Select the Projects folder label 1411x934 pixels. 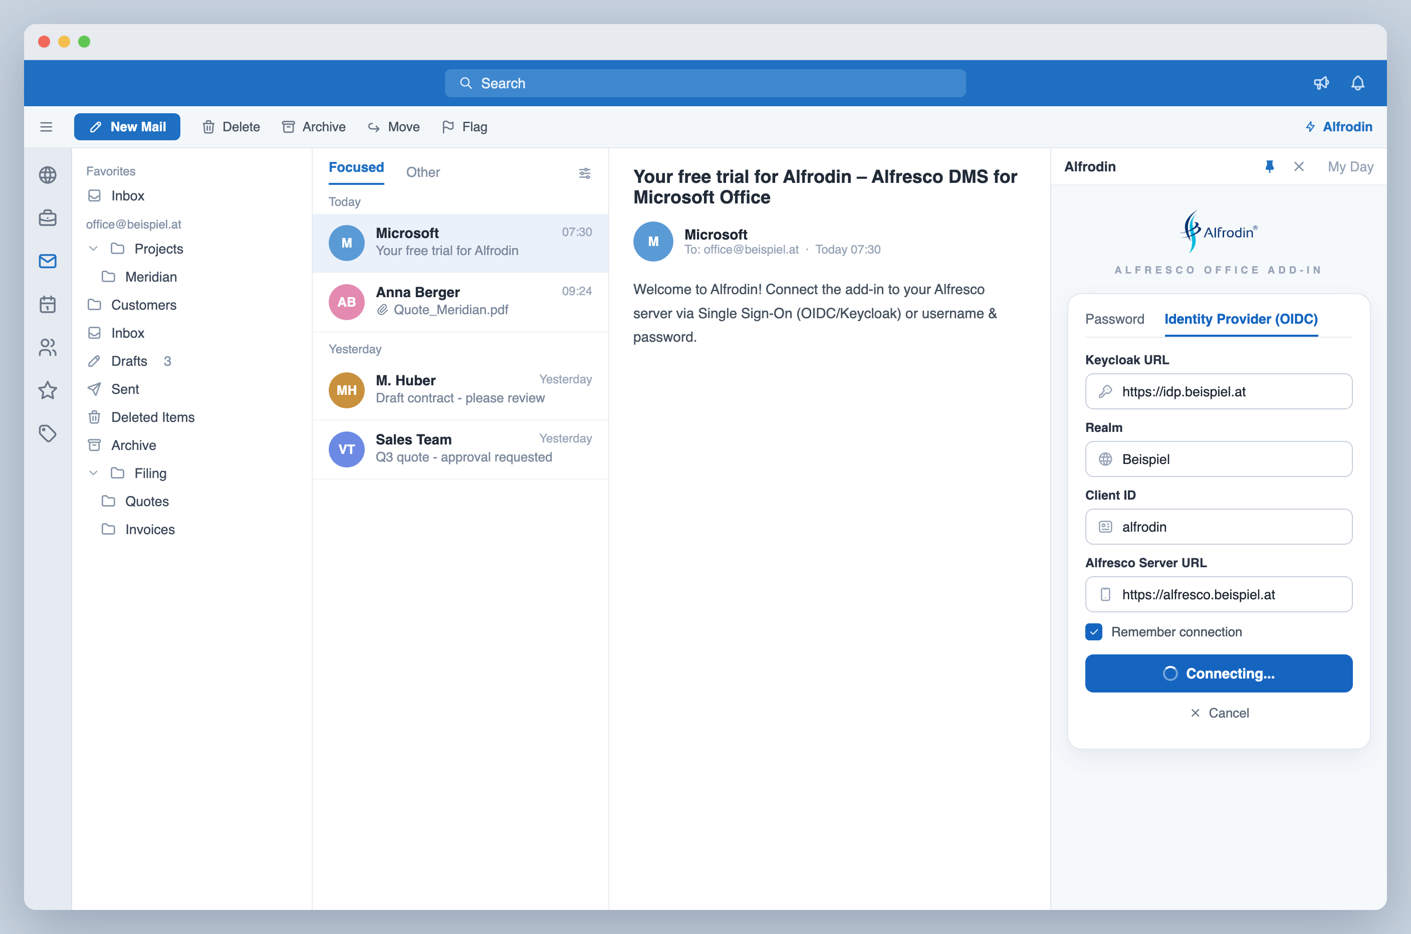(x=158, y=249)
